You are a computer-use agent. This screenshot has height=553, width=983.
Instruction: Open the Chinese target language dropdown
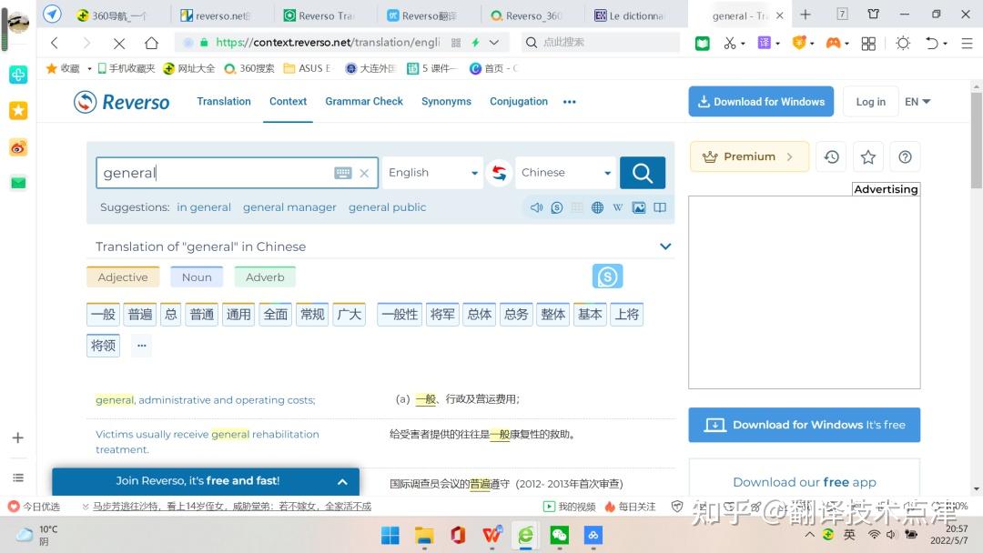point(564,172)
